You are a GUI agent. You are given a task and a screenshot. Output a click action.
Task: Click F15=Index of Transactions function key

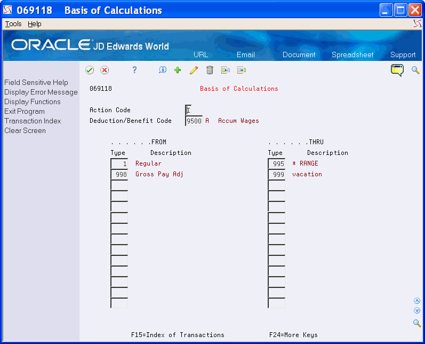tap(178, 335)
